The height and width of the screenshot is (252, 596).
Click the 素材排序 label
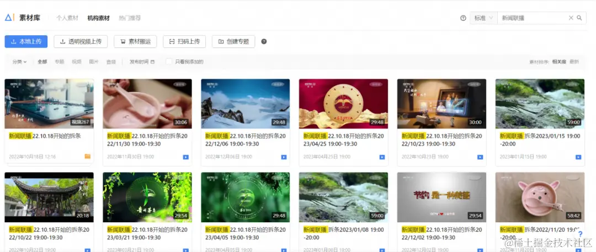tap(540, 62)
